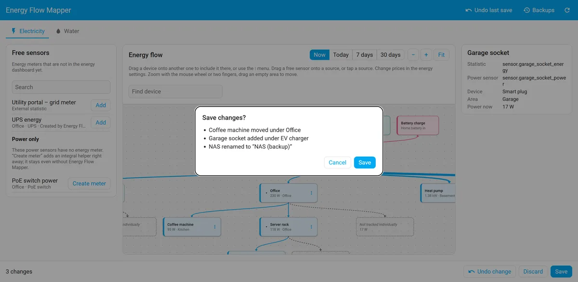Click the refresh icon in the header
This screenshot has height=282, width=578.
coord(567,10)
